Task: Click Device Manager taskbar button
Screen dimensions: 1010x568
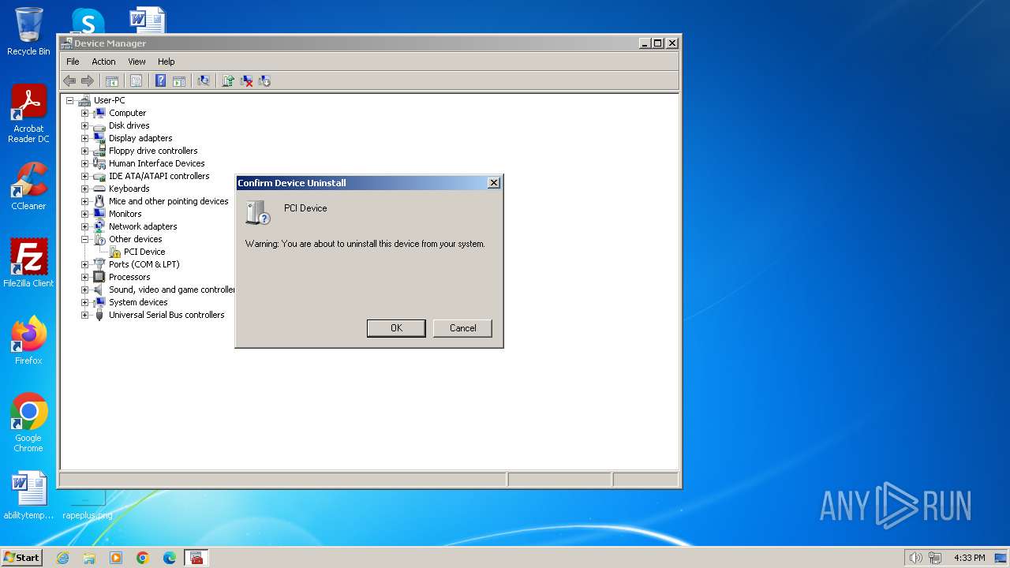Action: click(x=196, y=558)
